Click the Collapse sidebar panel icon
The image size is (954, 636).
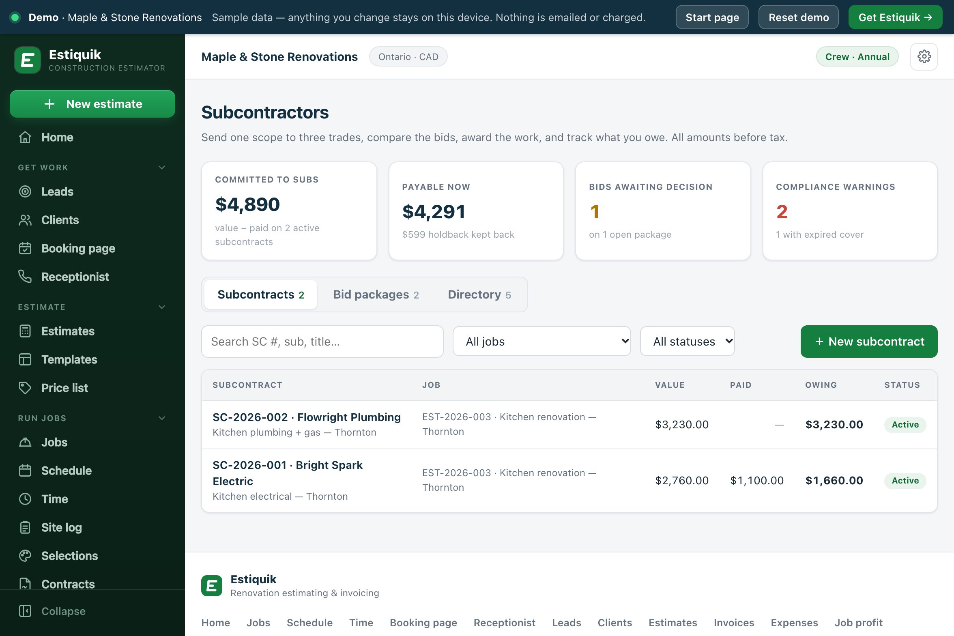[x=25, y=611]
